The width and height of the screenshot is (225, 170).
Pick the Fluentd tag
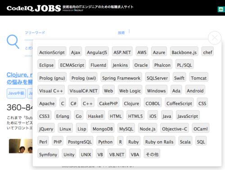coord(98,64)
